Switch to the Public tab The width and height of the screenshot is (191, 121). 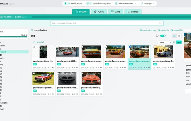99,12
